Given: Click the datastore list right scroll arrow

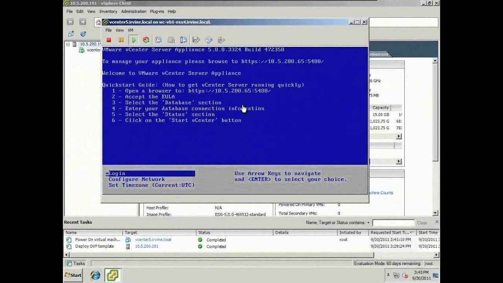Looking at the screenshot, I should (x=399, y=136).
